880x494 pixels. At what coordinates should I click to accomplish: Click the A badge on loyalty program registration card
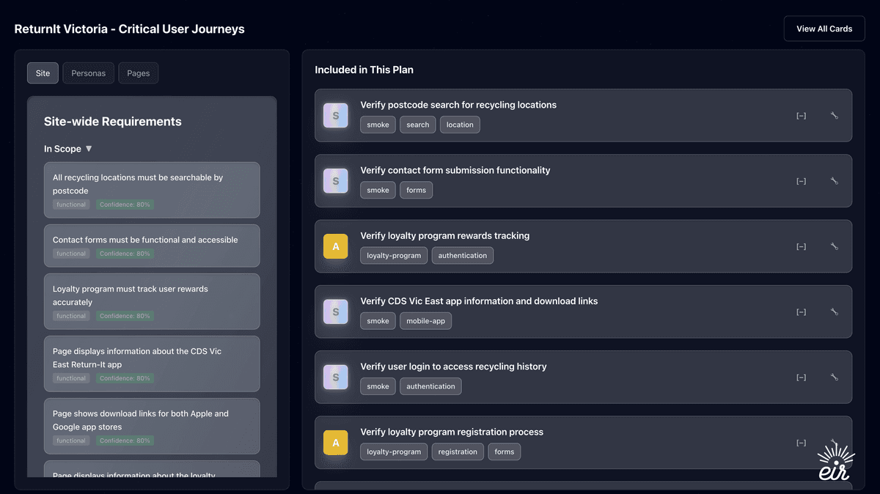pyautogui.click(x=335, y=443)
